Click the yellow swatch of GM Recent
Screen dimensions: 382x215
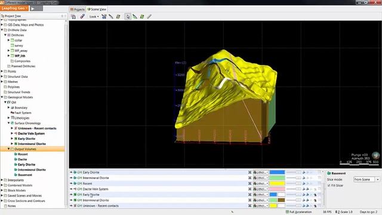277,183
